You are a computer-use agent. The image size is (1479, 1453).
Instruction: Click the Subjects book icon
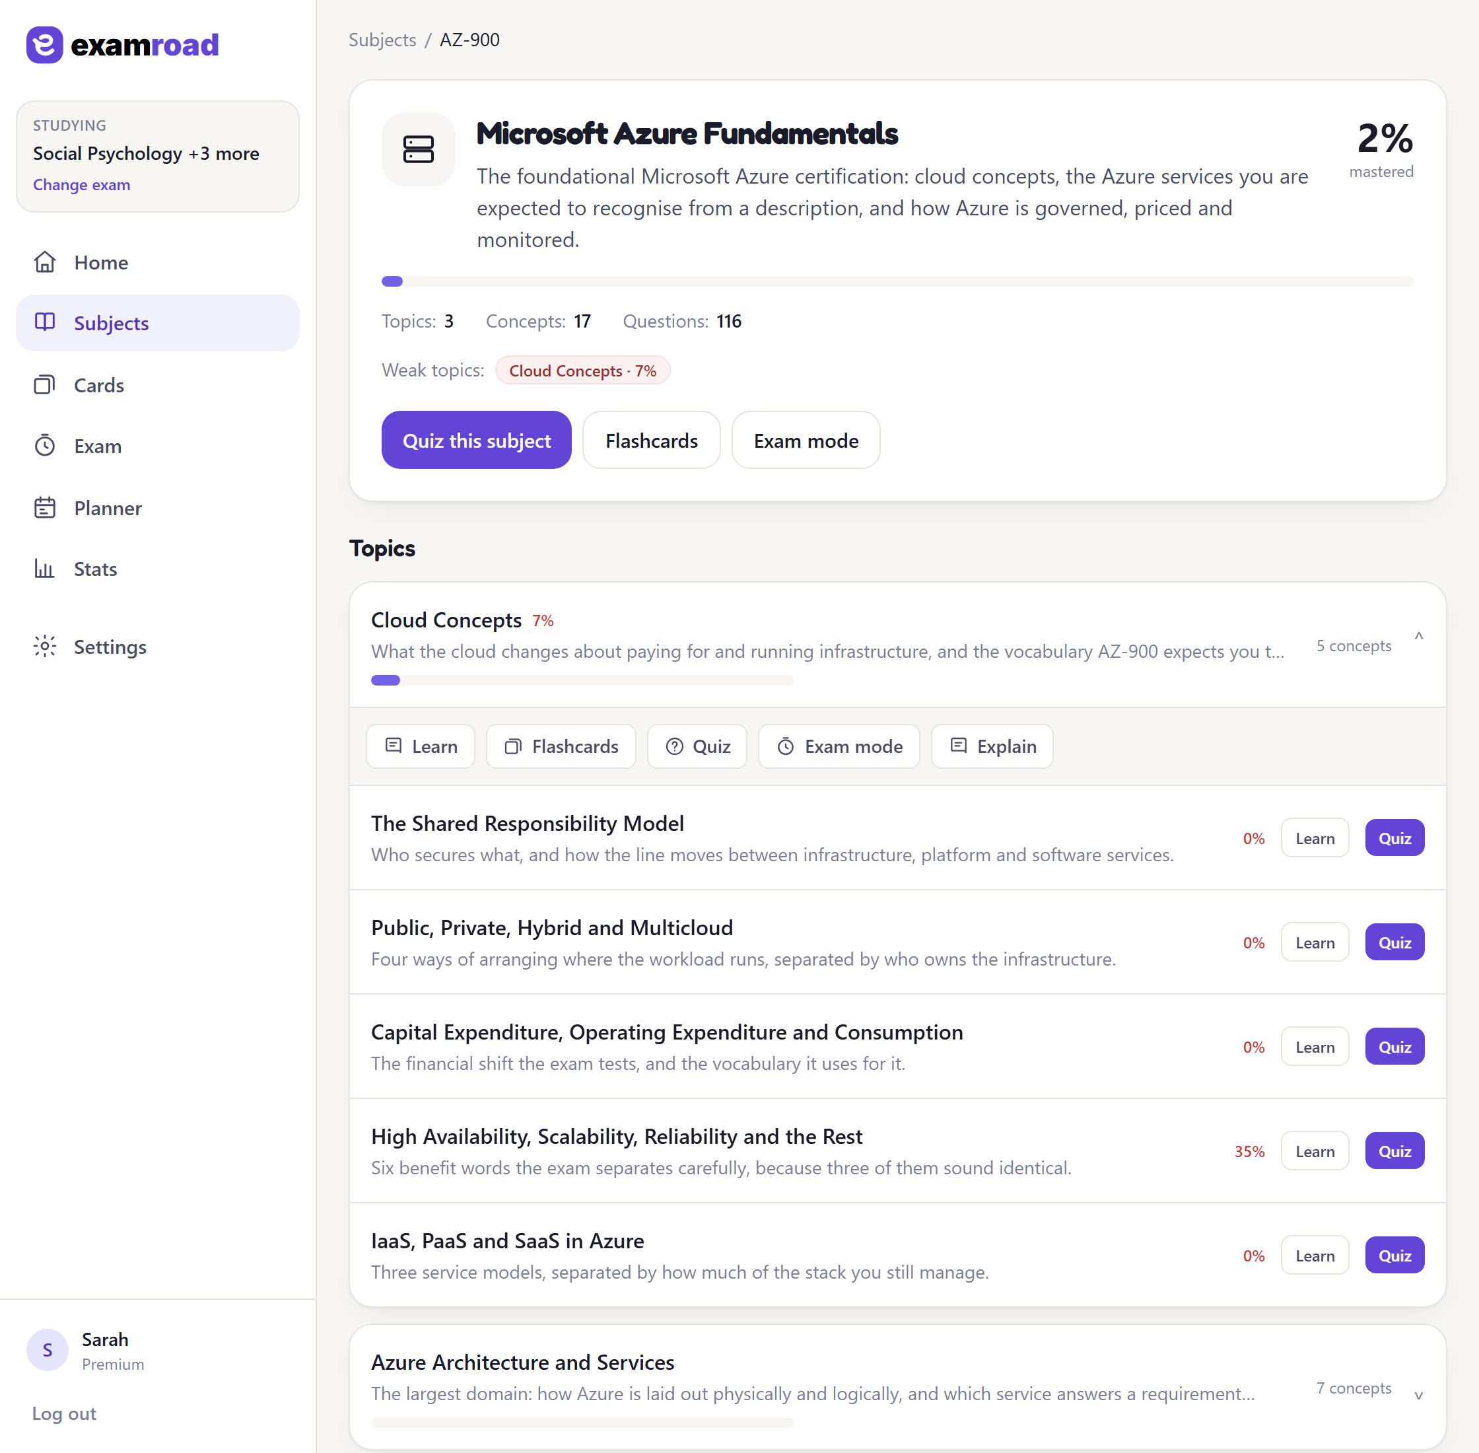pos(45,323)
